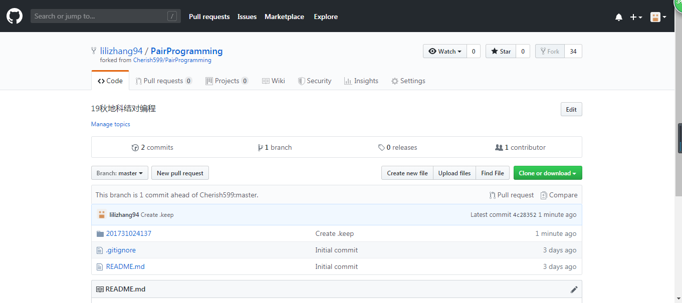Click the folder icon beside 201731024137

pos(100,233)
